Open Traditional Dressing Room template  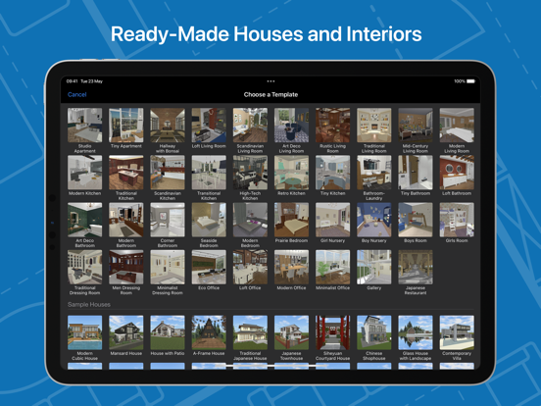point(85,267)
